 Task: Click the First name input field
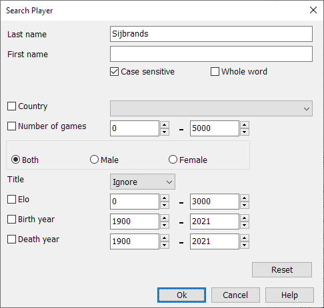tap(211, 54)
